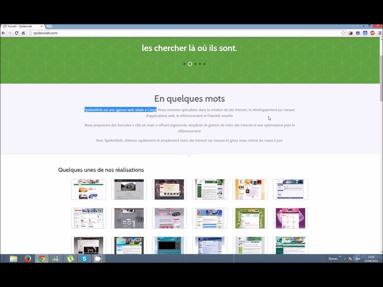Image resolution: width=383 pixels, height=287 pixels.
Task: Open the blue-white last thumbnail in row one
Action: pos(290,189)
